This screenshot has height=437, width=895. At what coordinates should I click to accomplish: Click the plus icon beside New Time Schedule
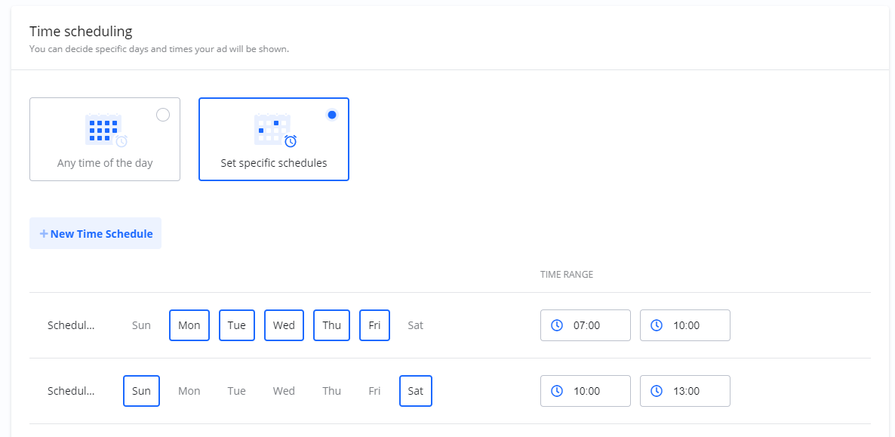click(44, 234)
